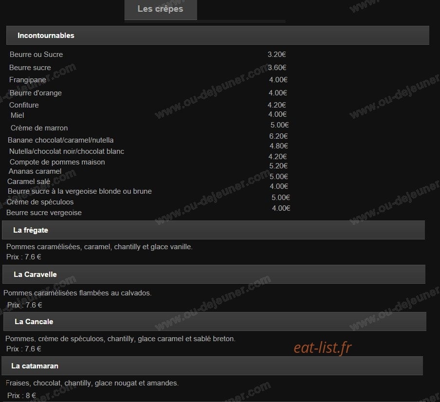
Task: Select Crème de spéculoos item
Action: tap(40, 202)
